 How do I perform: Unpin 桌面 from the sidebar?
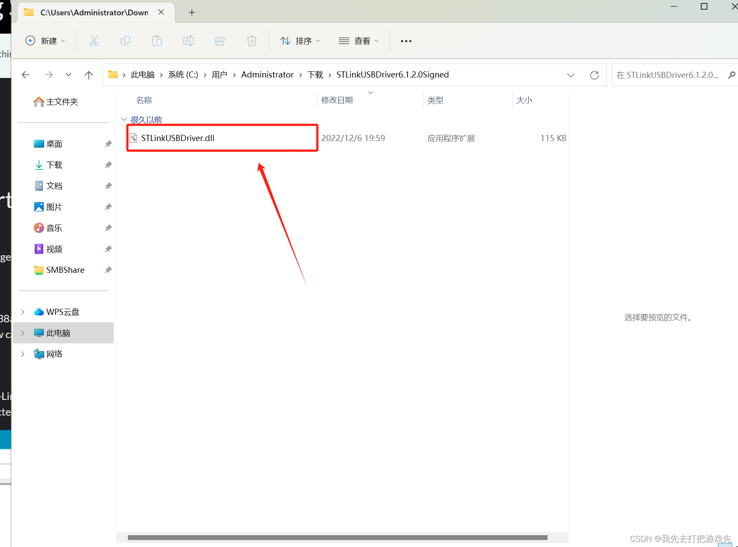point(108,144)
